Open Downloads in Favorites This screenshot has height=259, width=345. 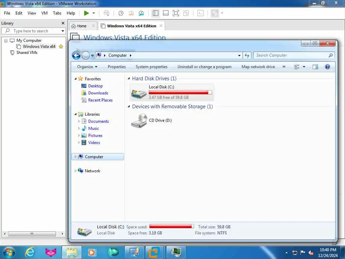(98, 93)
